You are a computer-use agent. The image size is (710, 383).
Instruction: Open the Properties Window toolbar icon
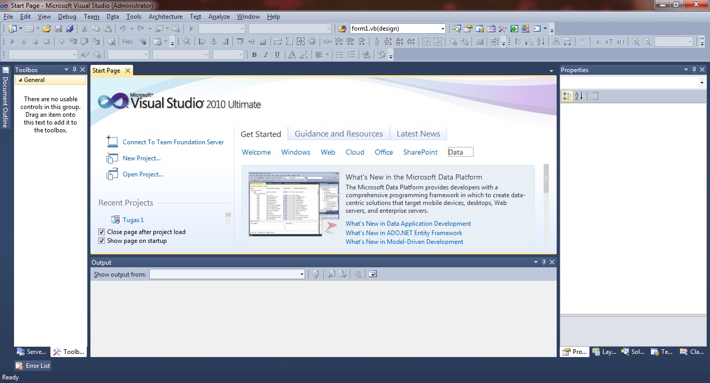click(x=468, y=29)
